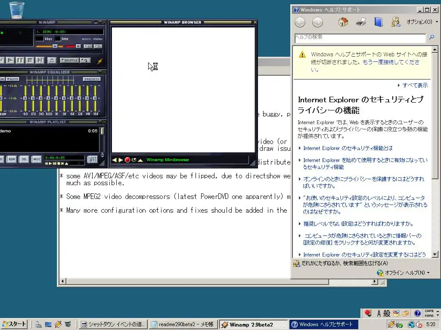Click the print icon in Help window
441x330 pixels.
pyautogui.click(x=361, y=22)
